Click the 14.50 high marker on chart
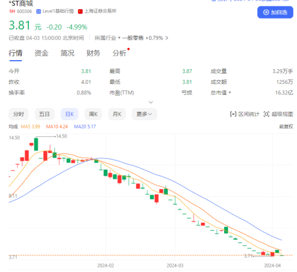This screenshot has width=297, height=272. point(61,136)
